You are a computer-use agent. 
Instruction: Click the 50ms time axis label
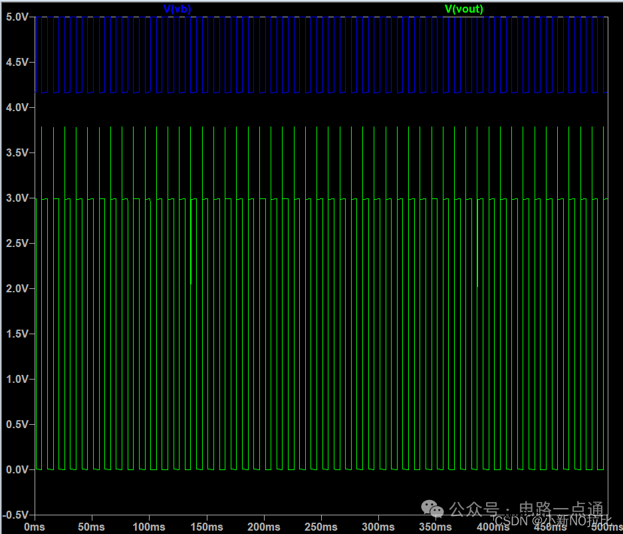pyautogui.click(x=92, y=527)
